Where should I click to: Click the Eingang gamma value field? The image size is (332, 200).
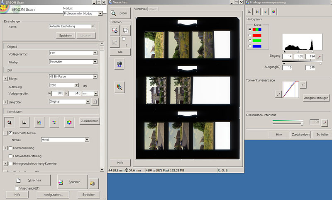(x=299, y=56)
